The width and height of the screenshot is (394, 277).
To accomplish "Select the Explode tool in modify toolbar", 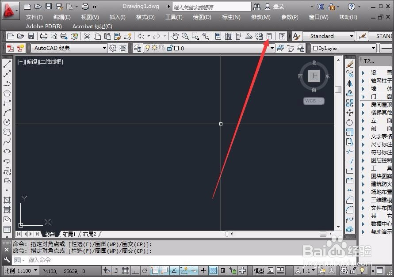I will [350, 229].
